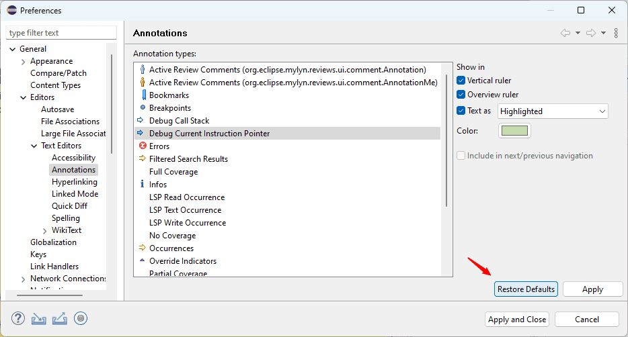Click the Restore Defaults button
The width and height of the screenshot is (628, 337).
526,289
